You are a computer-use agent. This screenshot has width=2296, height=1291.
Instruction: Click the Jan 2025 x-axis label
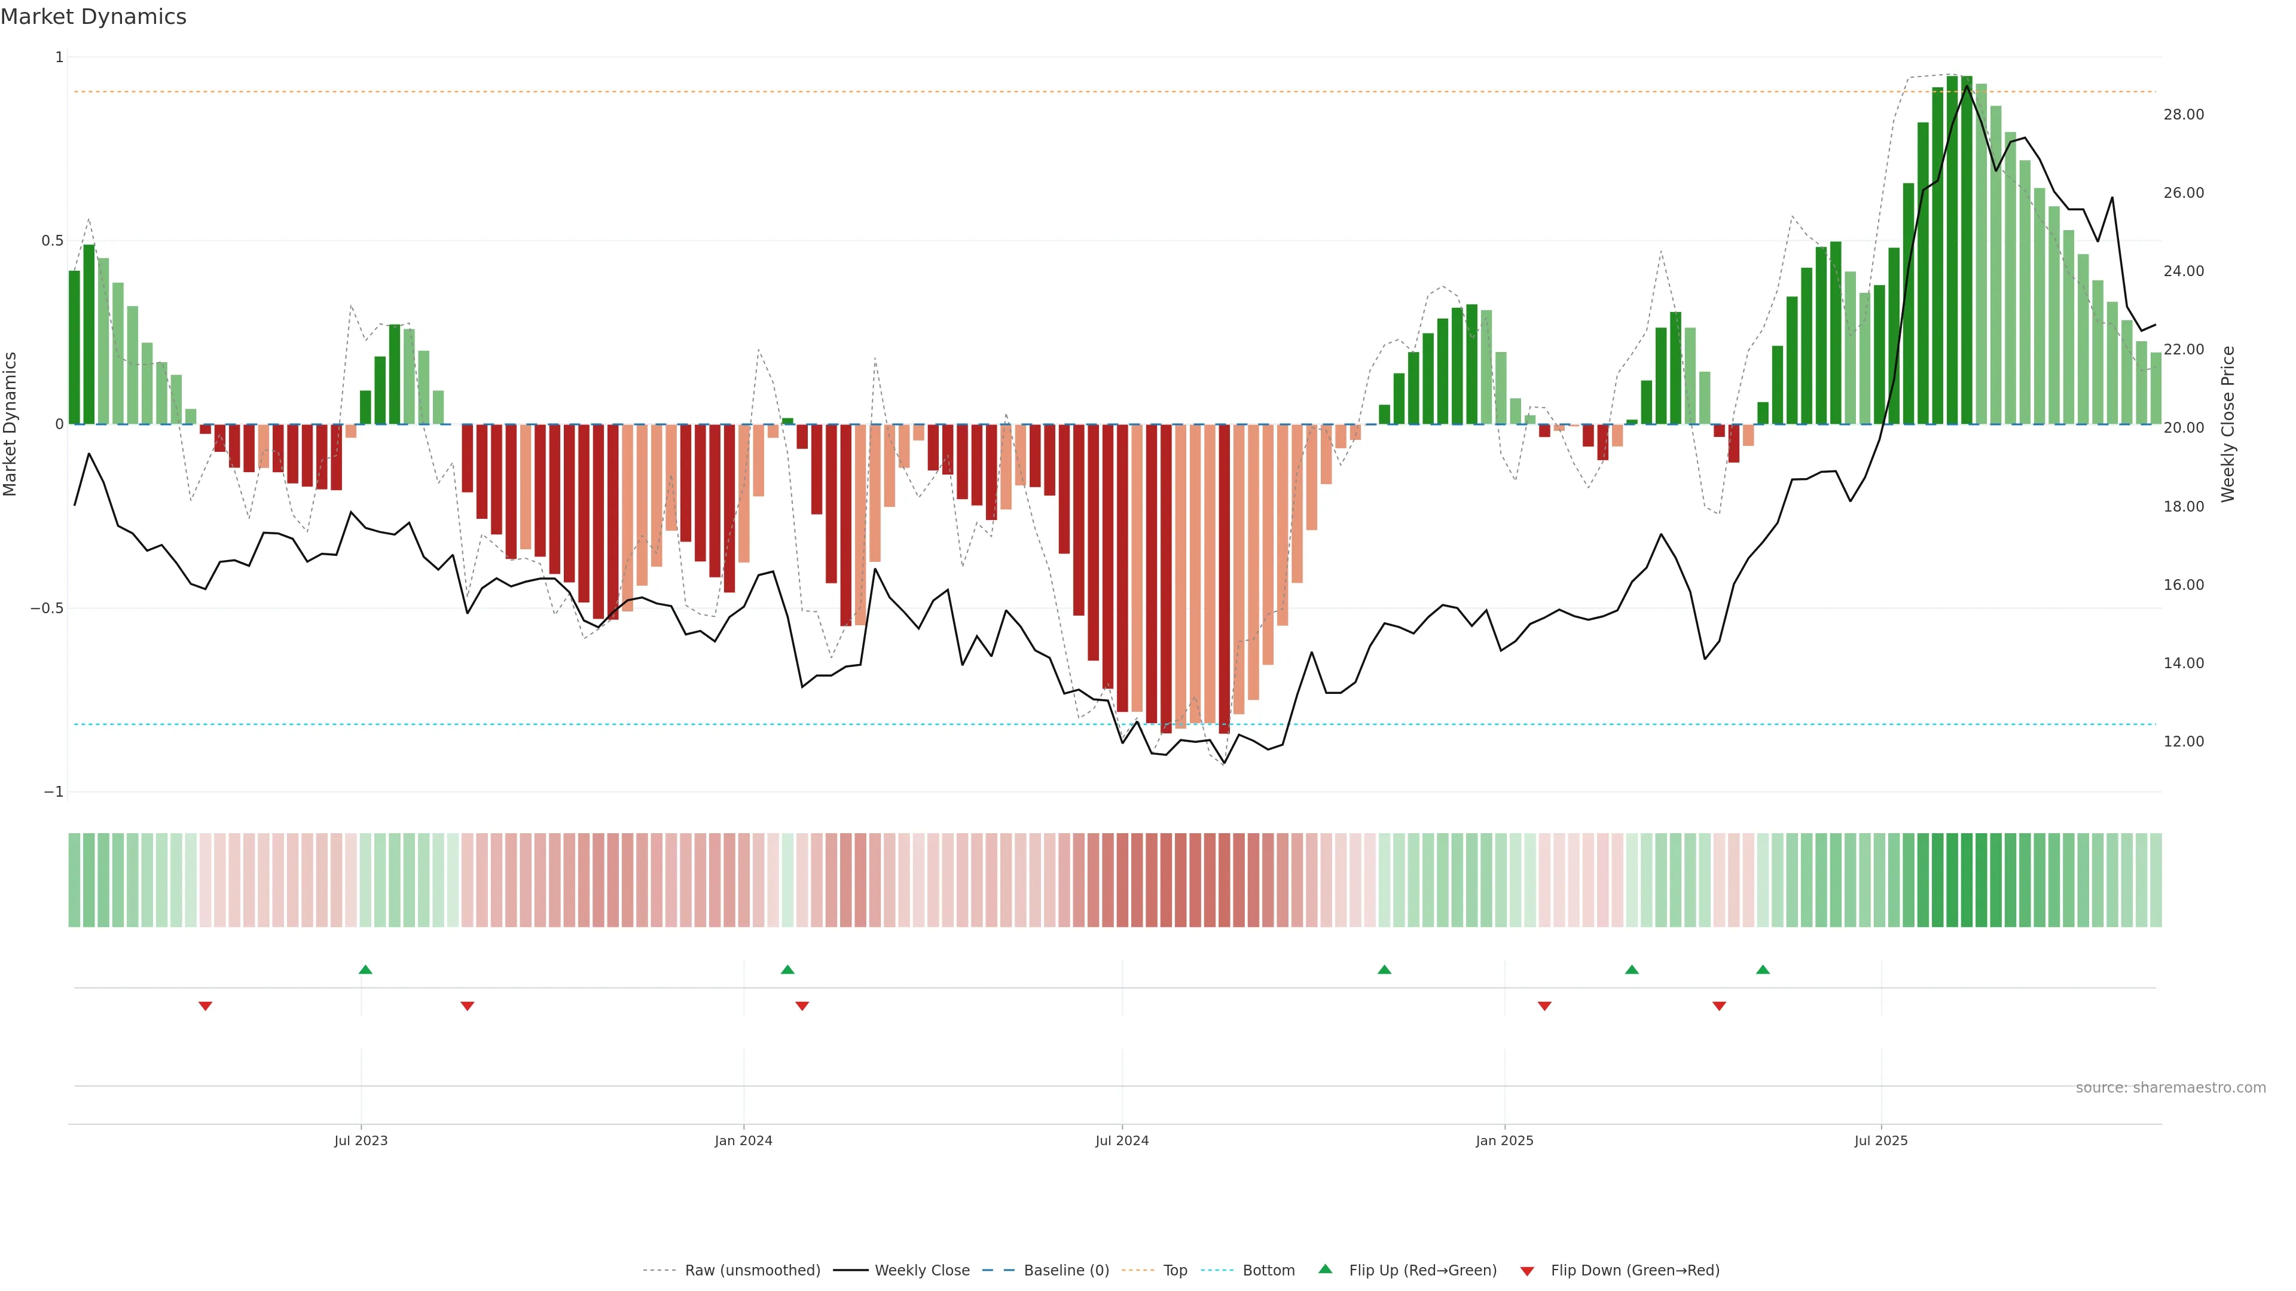[x=1504, y=1140]
